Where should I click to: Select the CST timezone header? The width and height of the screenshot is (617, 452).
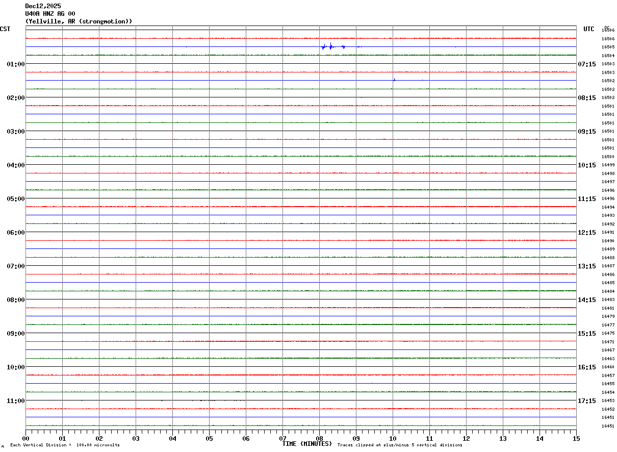click(x=5, y=29)
